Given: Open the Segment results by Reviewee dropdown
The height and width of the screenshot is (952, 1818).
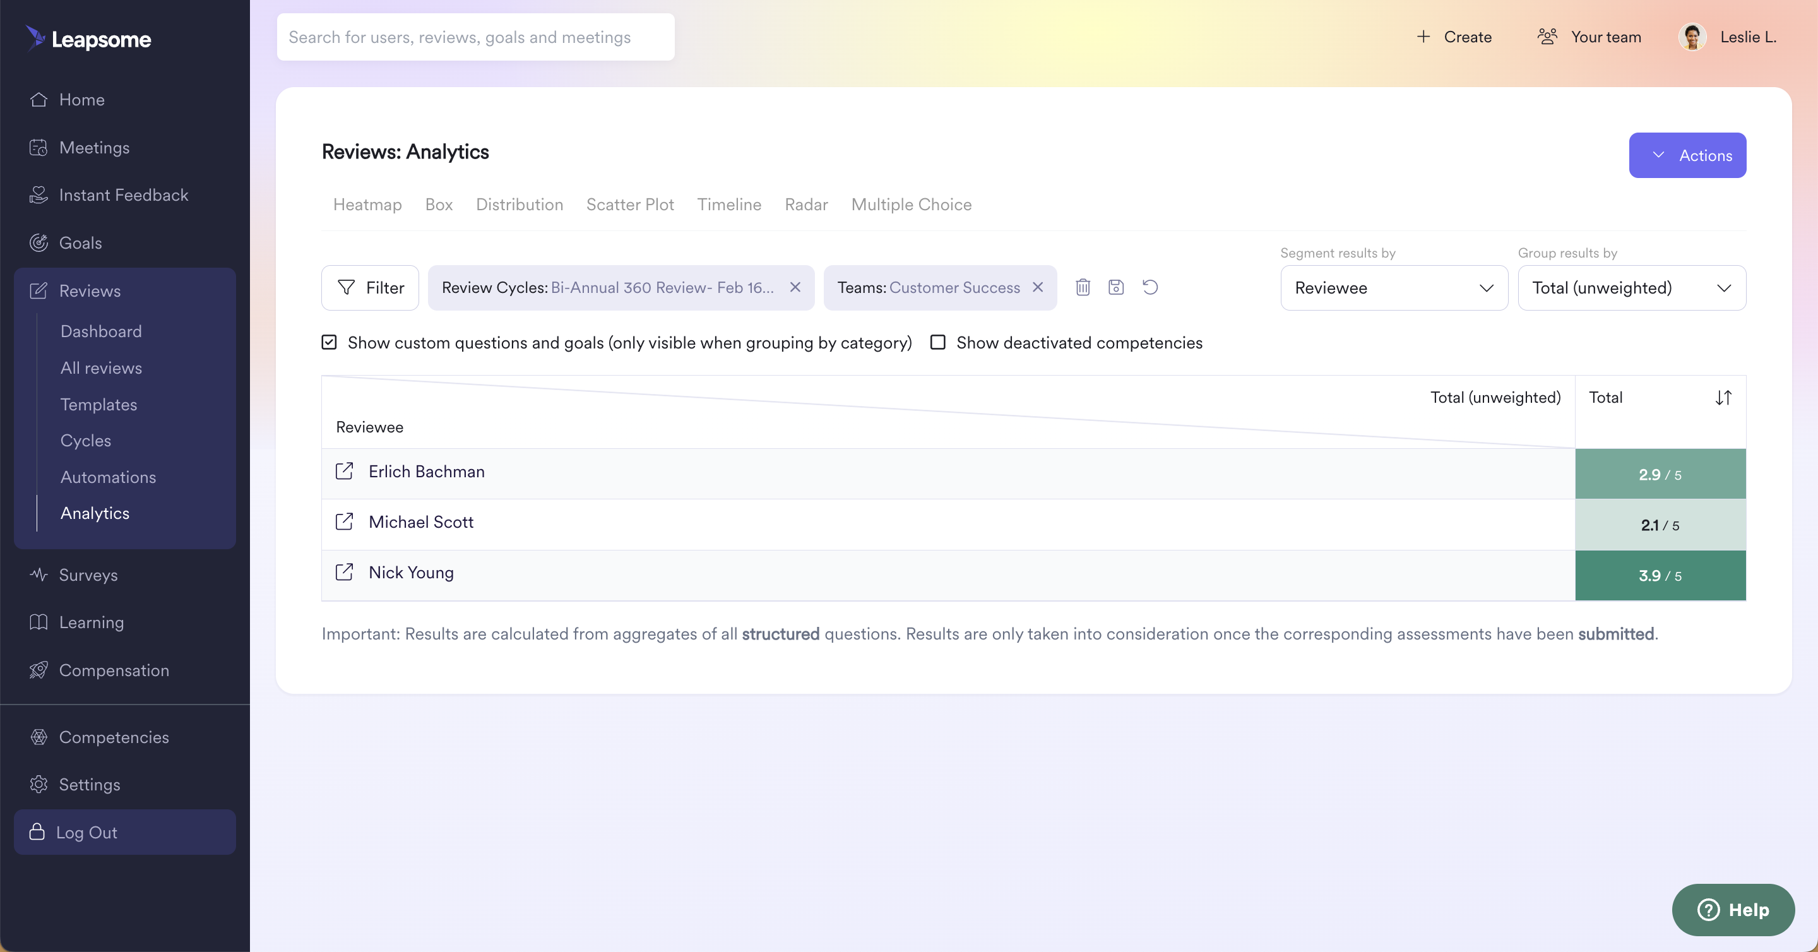Looking at the screenshot, I should coord(1394,288).
